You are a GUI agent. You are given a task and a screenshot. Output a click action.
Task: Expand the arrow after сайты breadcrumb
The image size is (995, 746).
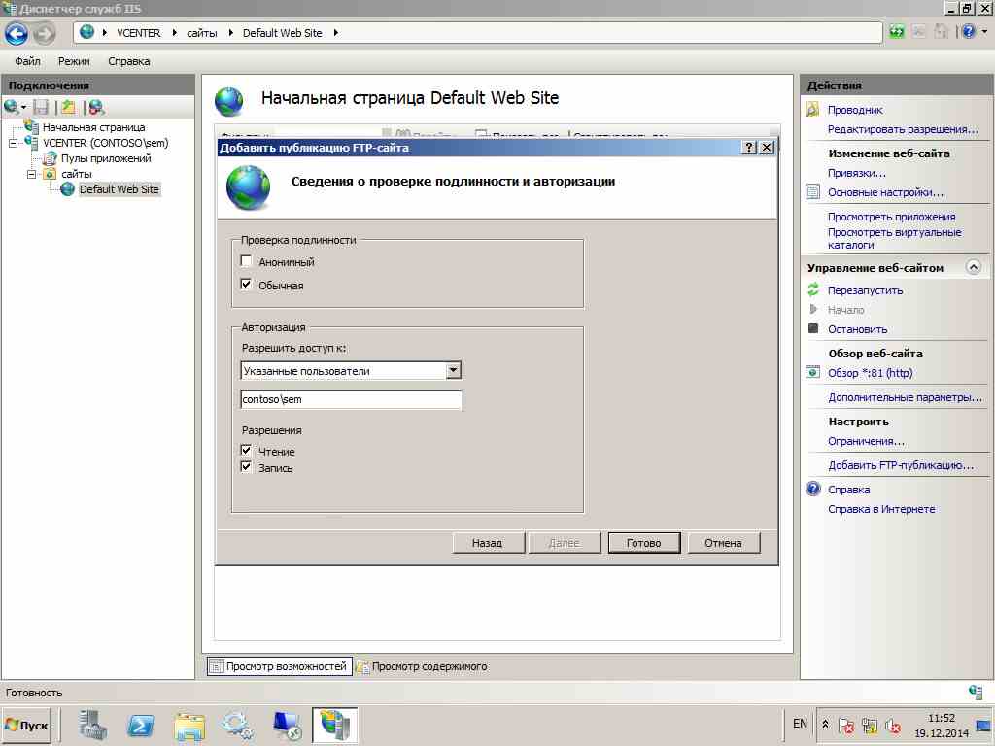(x=230, y=32)
